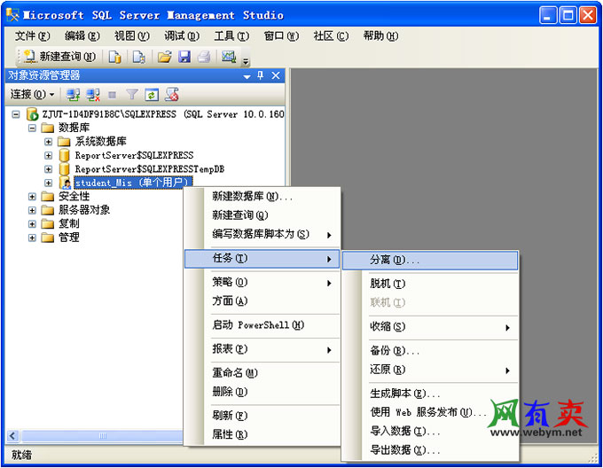Click the filter funnel icon
This screenshot has width=603, height=468.
(x=132, y=94)
